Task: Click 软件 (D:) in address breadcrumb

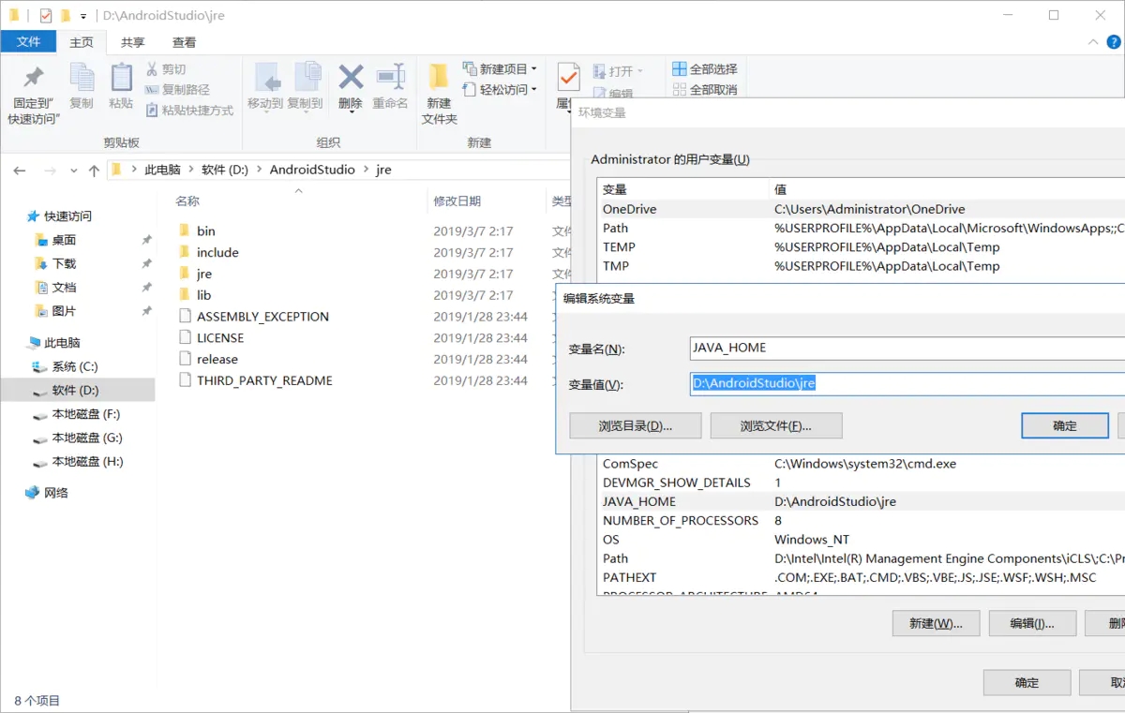Action: [225, 170]
